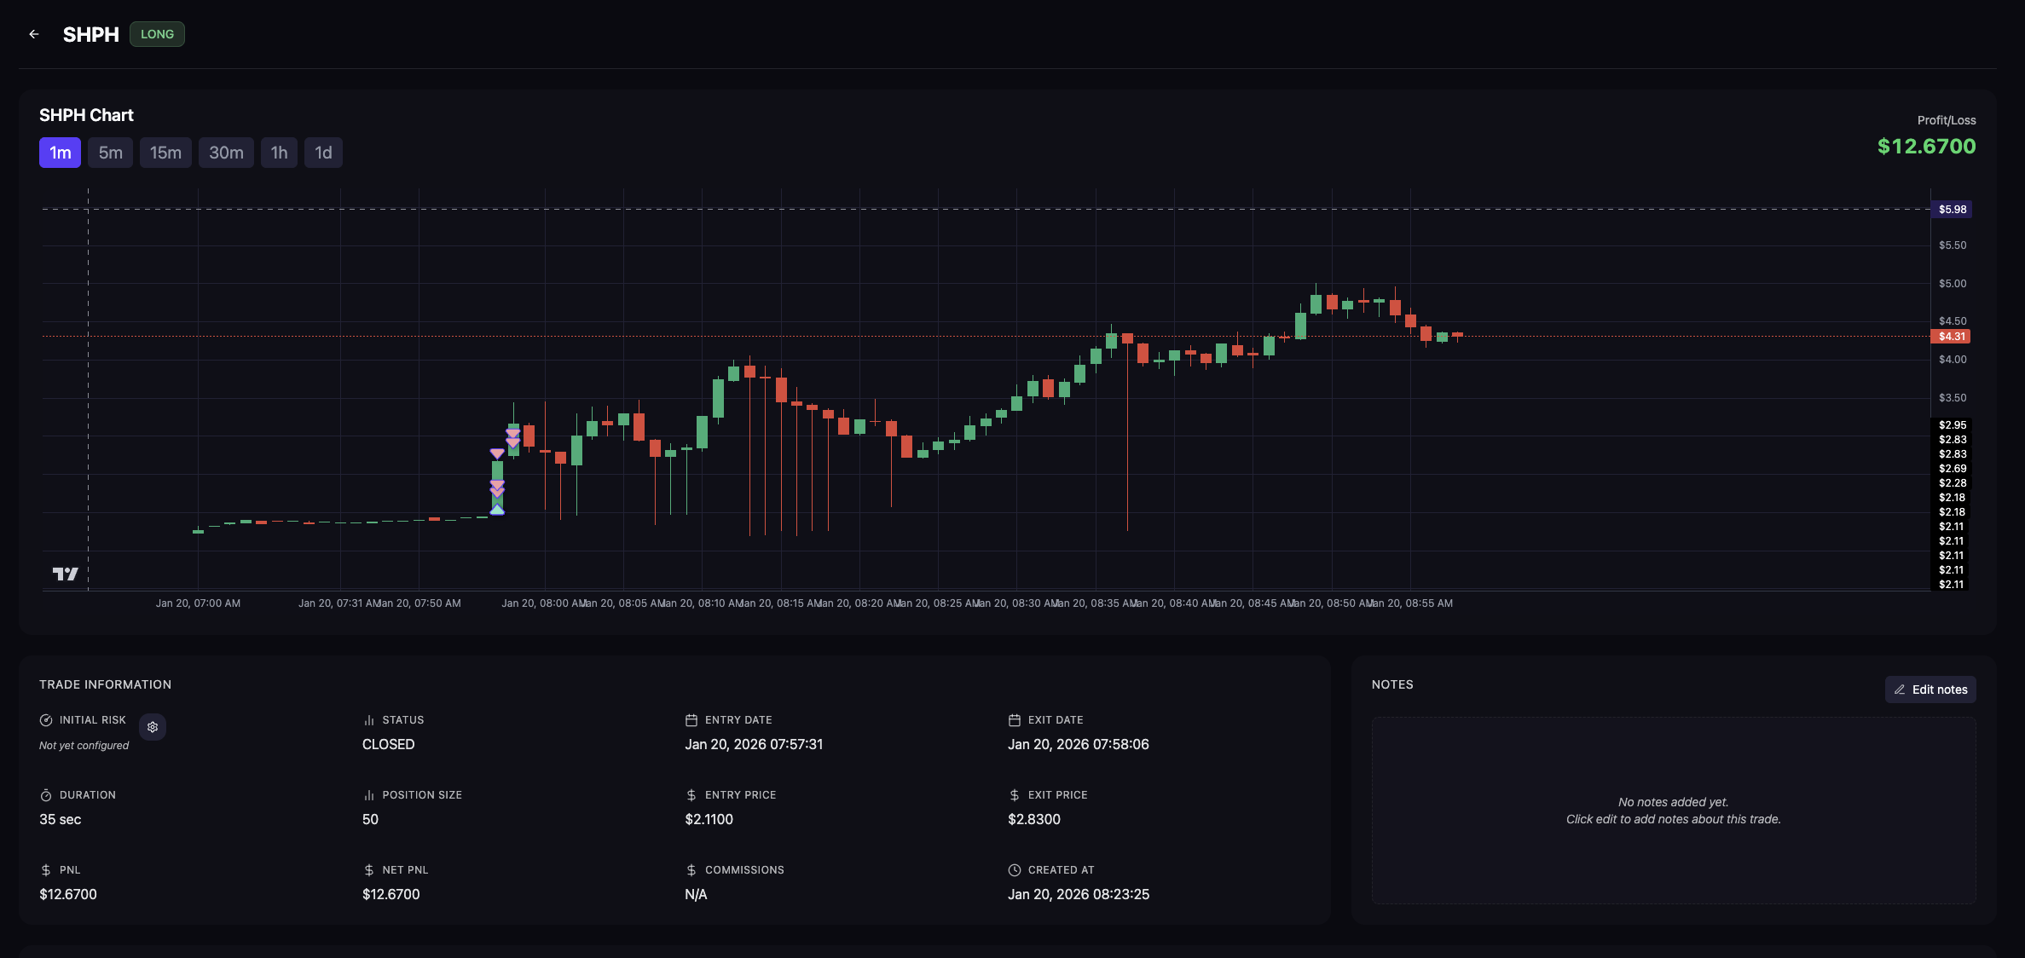Select the 1m timeframe
This screenshot has height=958, width=2025.
[x=60, y=153]
